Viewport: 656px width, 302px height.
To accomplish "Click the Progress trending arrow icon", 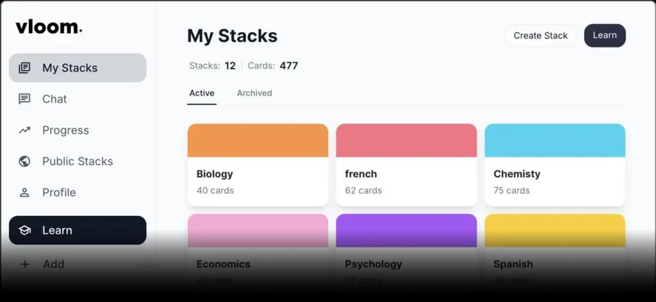I will [25, 130].
